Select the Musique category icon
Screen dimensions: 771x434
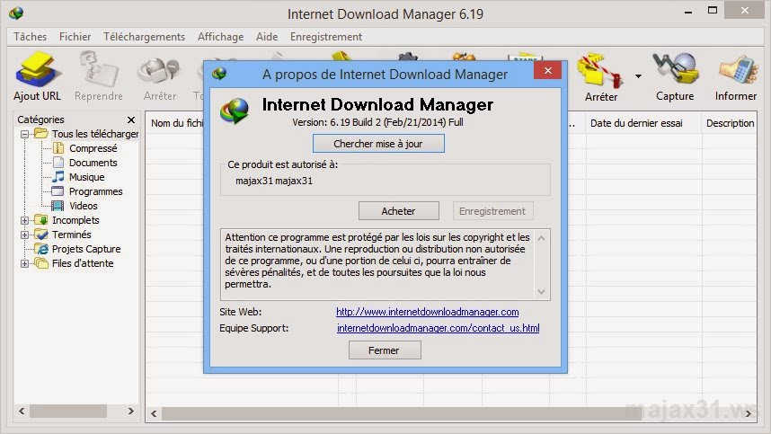coord(58,176)
